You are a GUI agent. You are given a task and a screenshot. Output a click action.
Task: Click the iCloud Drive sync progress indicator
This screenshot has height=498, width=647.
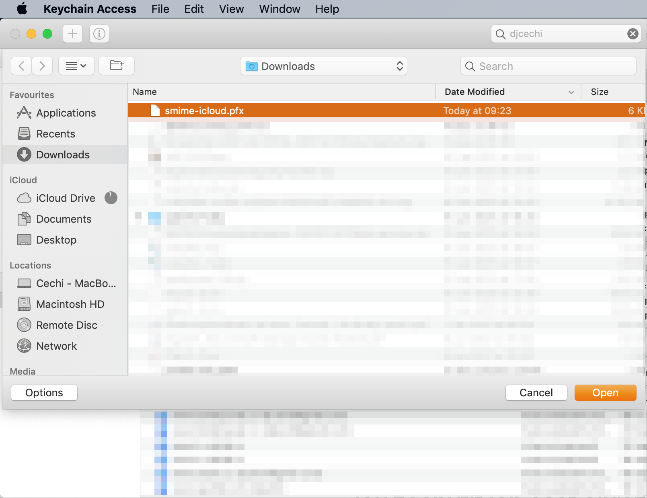111,198
